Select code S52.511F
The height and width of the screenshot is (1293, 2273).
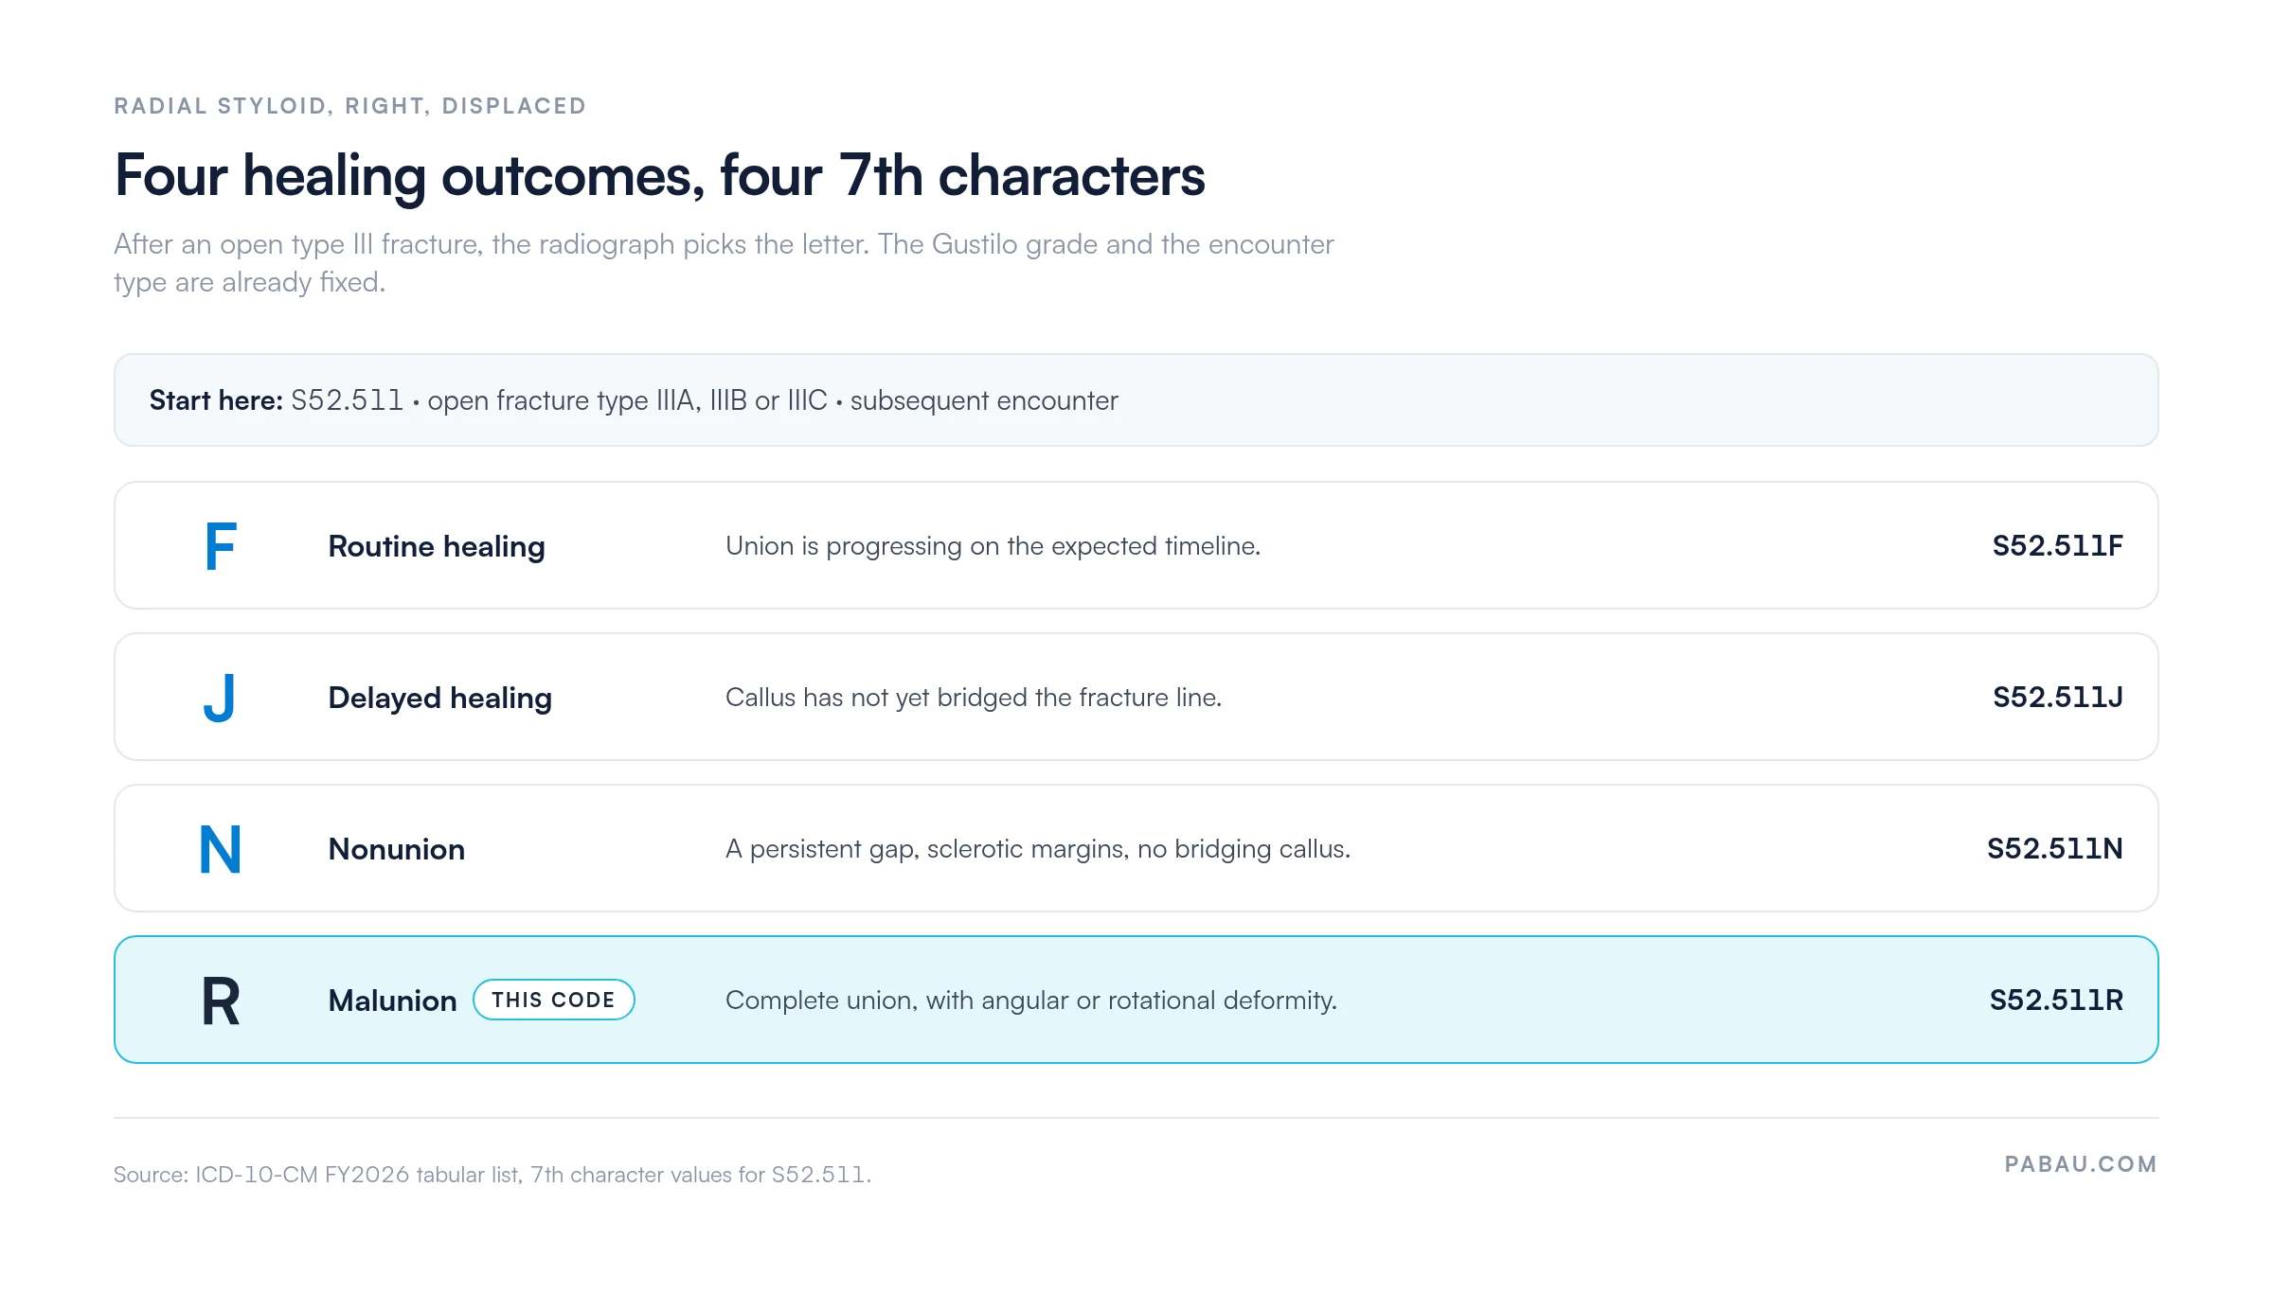point(2057,545)
